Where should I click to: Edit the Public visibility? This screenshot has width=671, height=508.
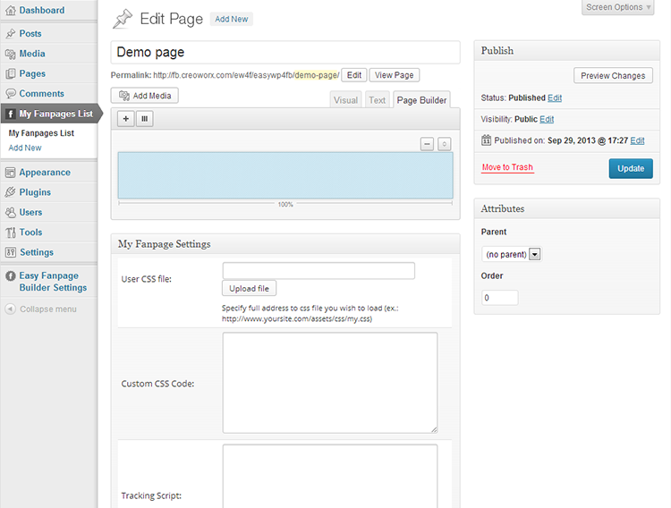pyautogui.click(x=547, y=119)
